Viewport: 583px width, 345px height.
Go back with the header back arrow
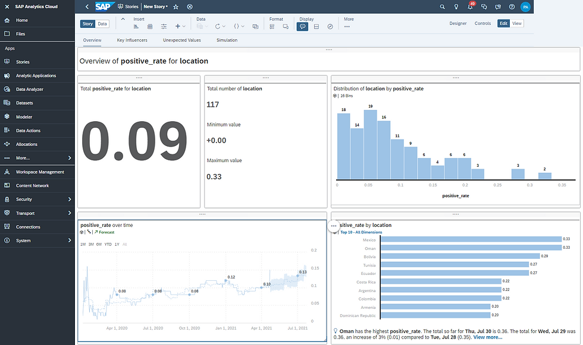click(x=87, y=7)
